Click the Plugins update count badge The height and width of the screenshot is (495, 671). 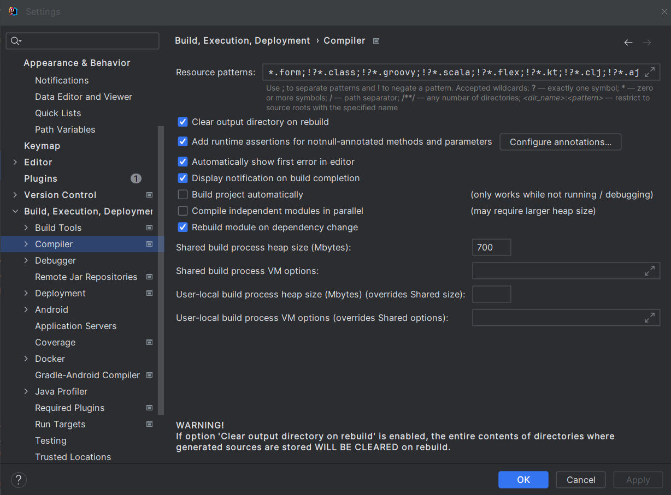136,178
